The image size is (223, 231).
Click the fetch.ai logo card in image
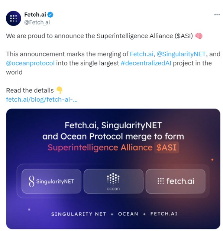pos(175,181)
